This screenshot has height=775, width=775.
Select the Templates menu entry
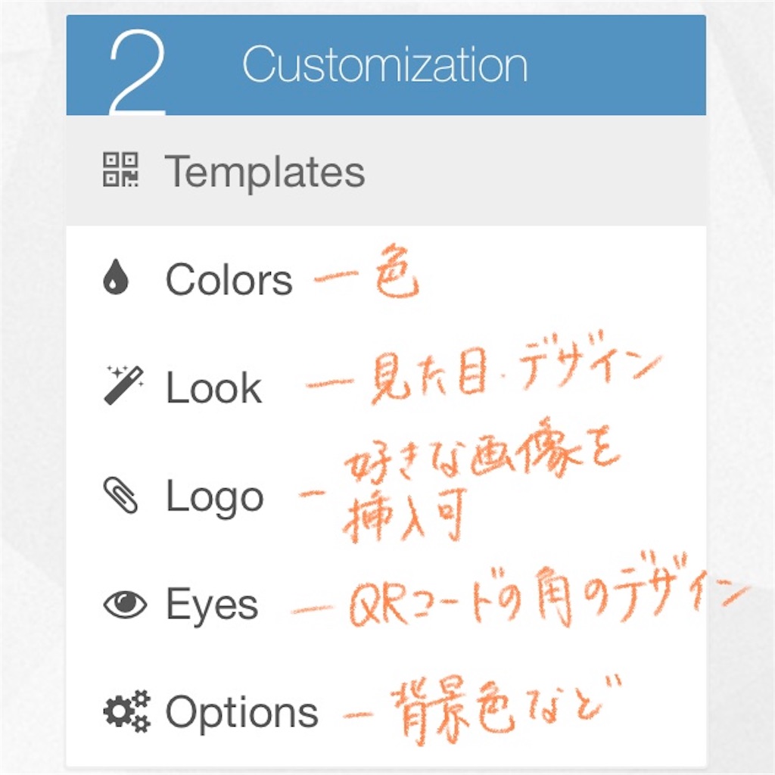tap(265, 171)
